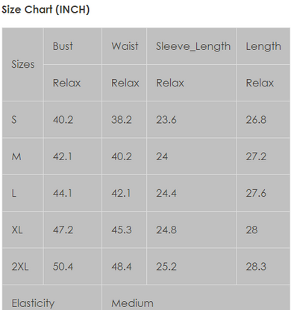Click sleeve length value 24.4
This screenshot has width=291, height=310.
tap(166, 193)
